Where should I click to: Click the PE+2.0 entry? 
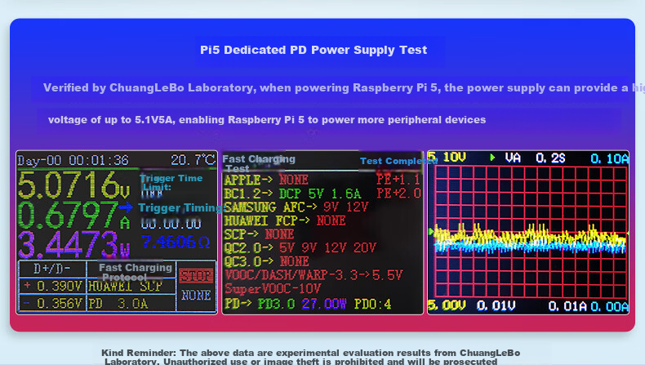398,194
